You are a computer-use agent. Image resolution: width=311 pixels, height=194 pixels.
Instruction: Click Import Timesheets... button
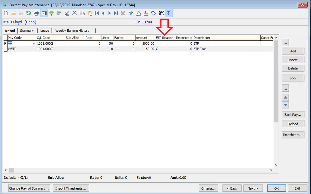click(71, 188)
